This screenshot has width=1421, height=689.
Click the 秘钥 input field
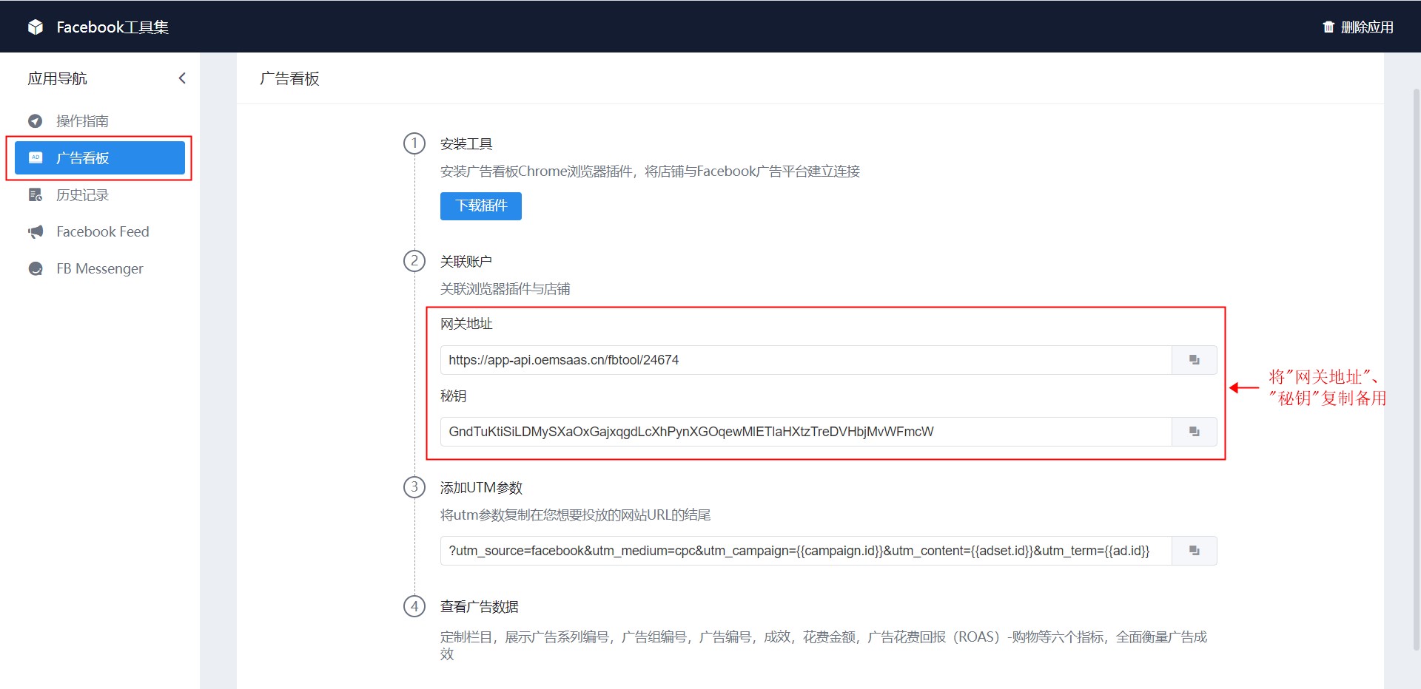pos(806,432)
